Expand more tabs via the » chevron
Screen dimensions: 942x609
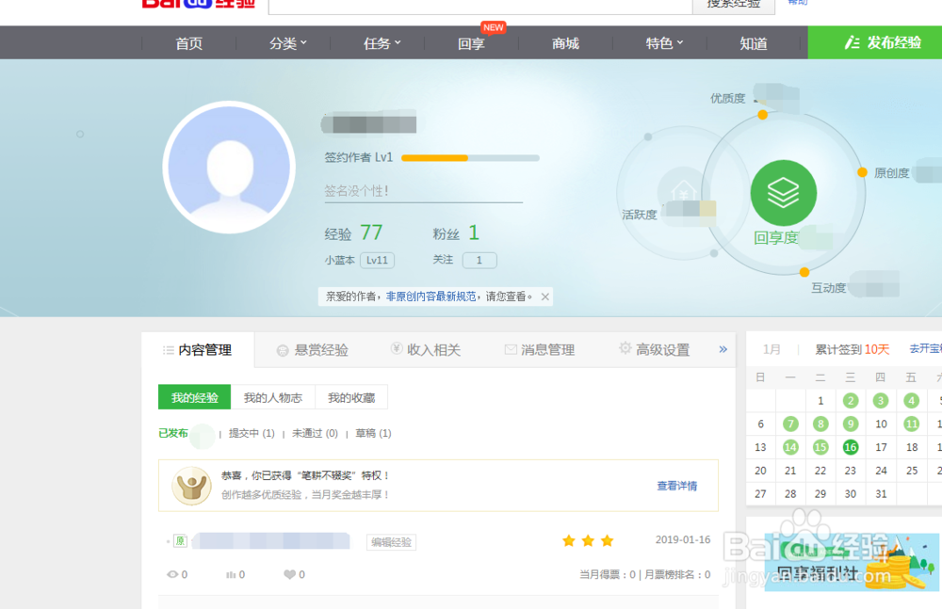pyautogui.click(x=723, y=349)
